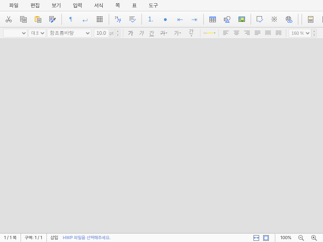Click the 1 / 1 쪽 page indicator
Screen dimensions: 323x242
pos(10,238)
